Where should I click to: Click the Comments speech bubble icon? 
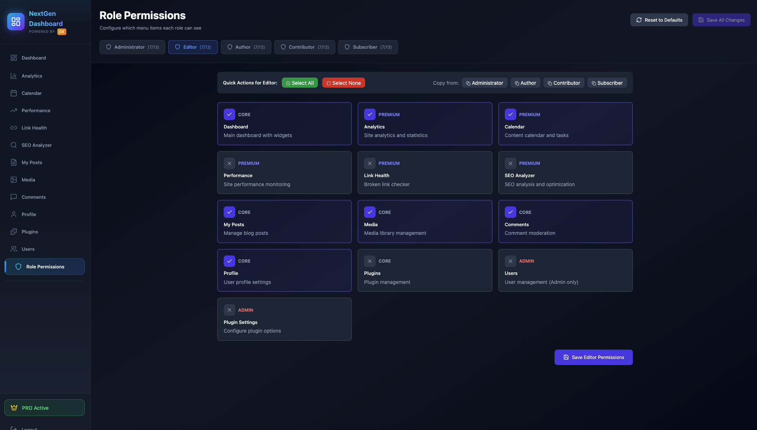pos(14,197)
